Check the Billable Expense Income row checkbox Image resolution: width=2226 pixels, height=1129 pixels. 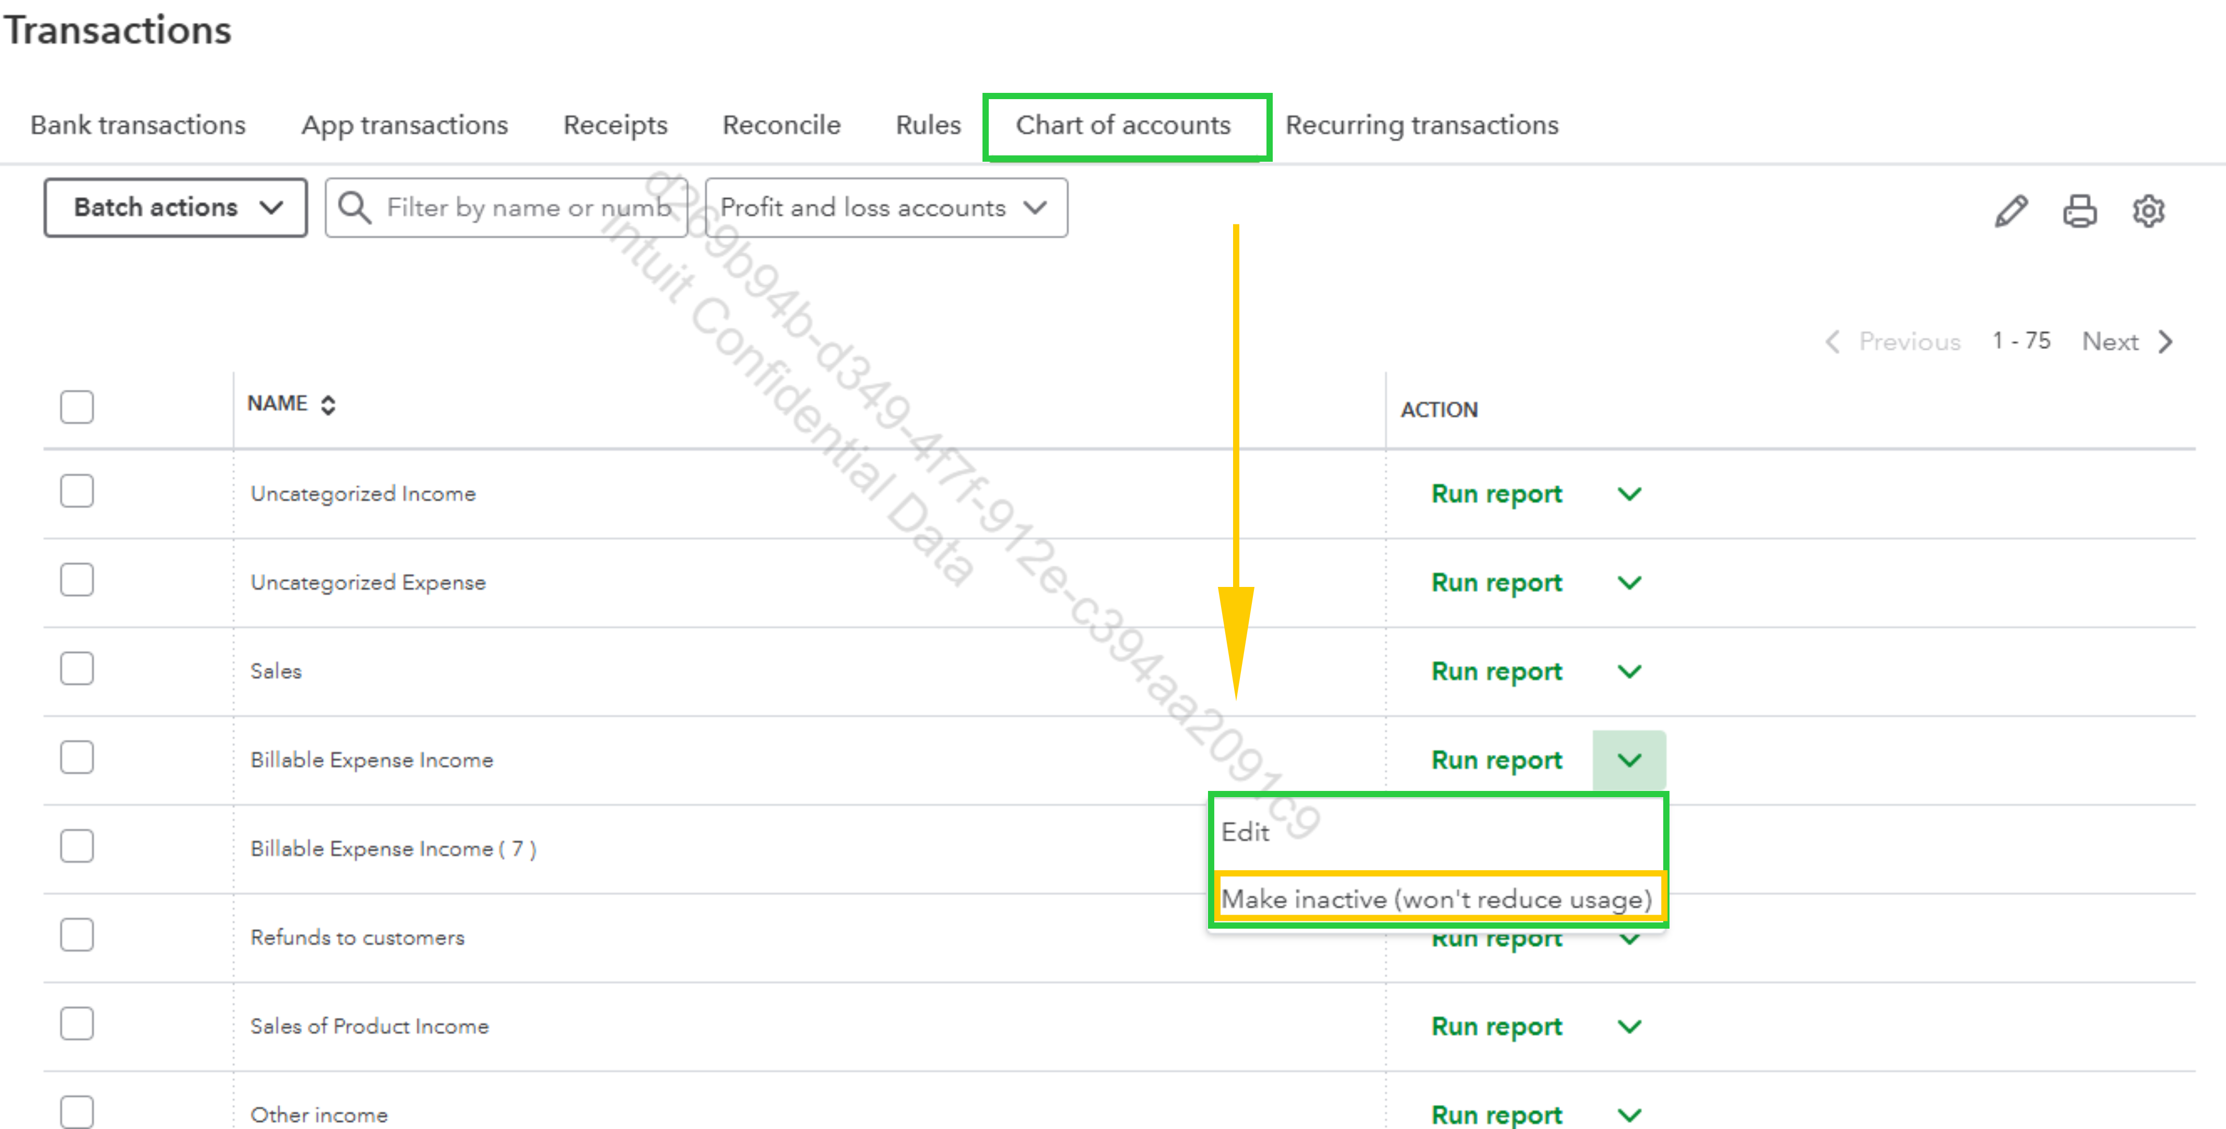pos(77,758)
